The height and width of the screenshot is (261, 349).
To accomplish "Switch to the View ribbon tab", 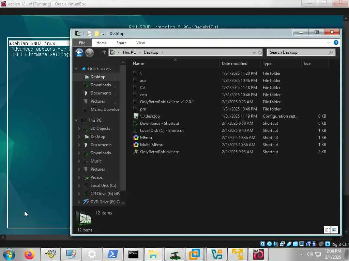I will pos(140,43).
